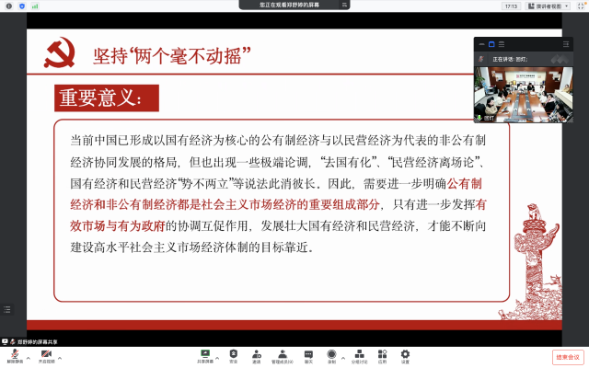This screenshot has width=589, height=368.
Task: Click the red End Meeting button
Action: pos(568,357)
